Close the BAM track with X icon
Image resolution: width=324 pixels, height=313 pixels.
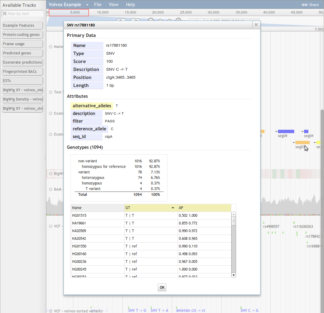point(51,189)
